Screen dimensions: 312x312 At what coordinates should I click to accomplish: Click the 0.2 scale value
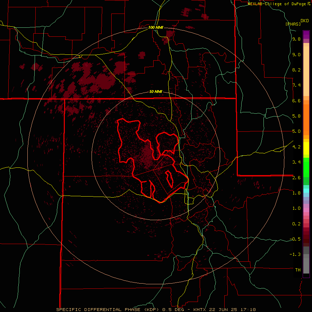296,224
